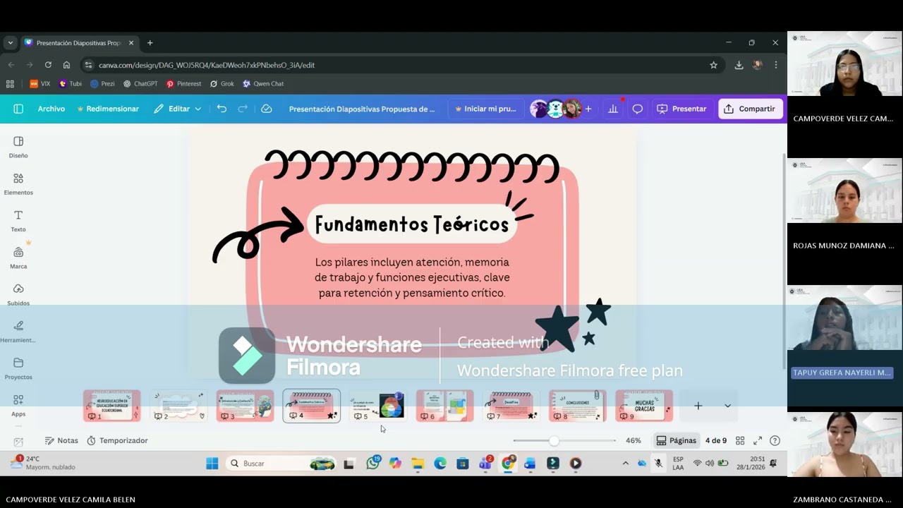Open the Prezi bookmark
Screen dimensions: 903x508
pyautogui.click(x=102, y=83)
